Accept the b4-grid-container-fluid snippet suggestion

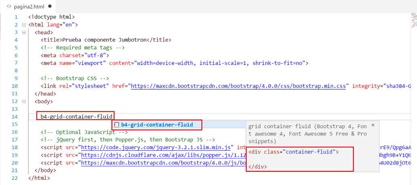157,125
